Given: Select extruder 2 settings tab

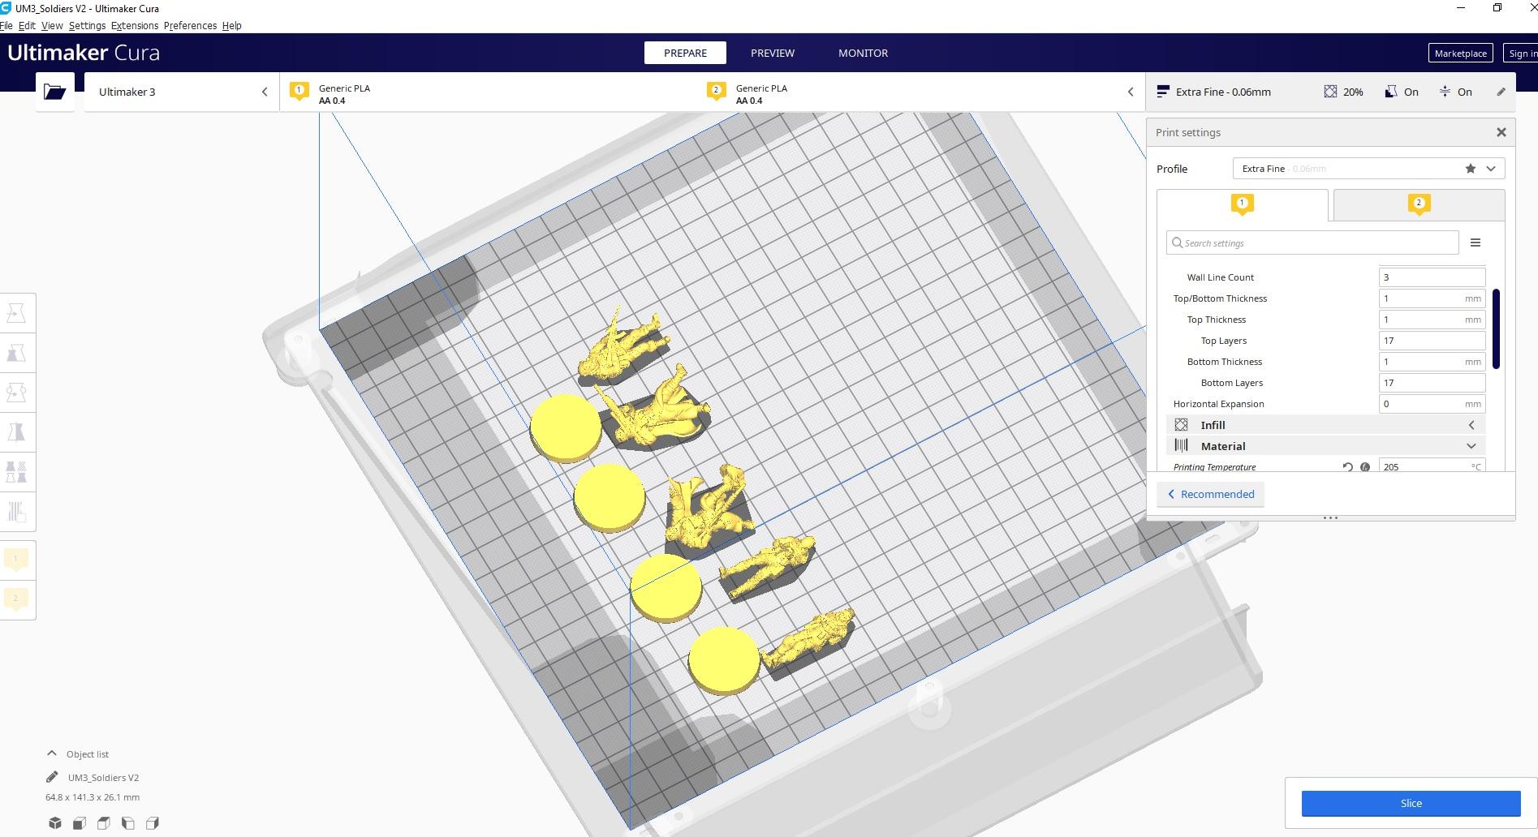Looking at the screenshot, I should (x=1419, y=205).
